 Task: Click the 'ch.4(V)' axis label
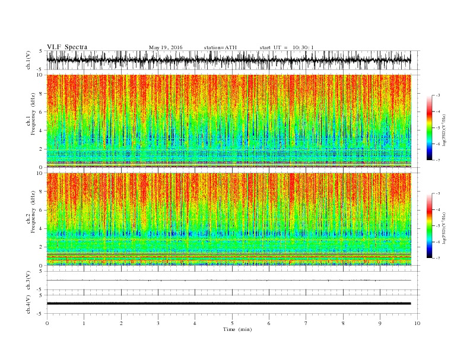(28, 304)
